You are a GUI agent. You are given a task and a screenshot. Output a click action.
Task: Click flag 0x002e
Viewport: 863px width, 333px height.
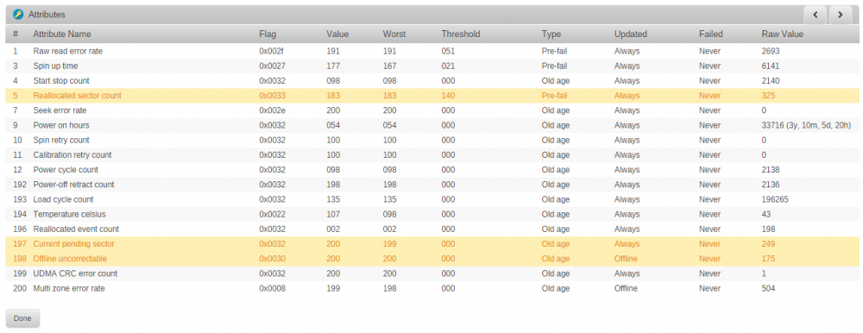[273, 110]
